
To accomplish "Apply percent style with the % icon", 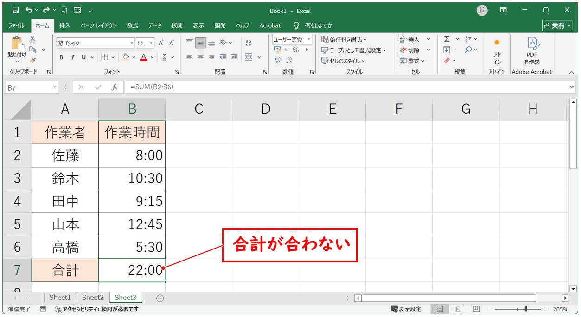I will pos(296,50).
